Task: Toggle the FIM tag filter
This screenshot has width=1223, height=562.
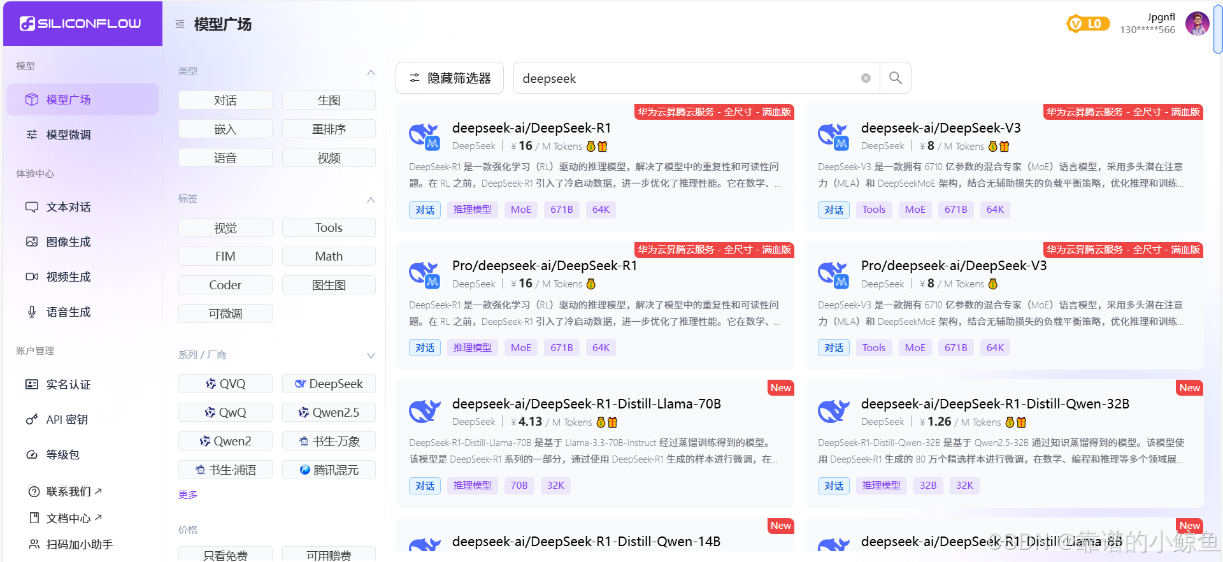Action: pyautogui.click(x=225, y=256)
